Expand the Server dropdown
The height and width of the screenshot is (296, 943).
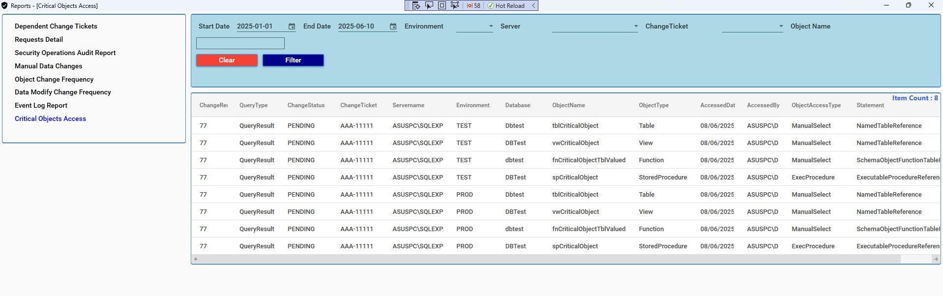click(595, 27)
